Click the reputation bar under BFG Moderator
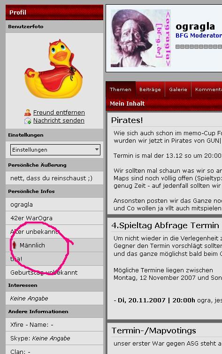 (199, 47)
